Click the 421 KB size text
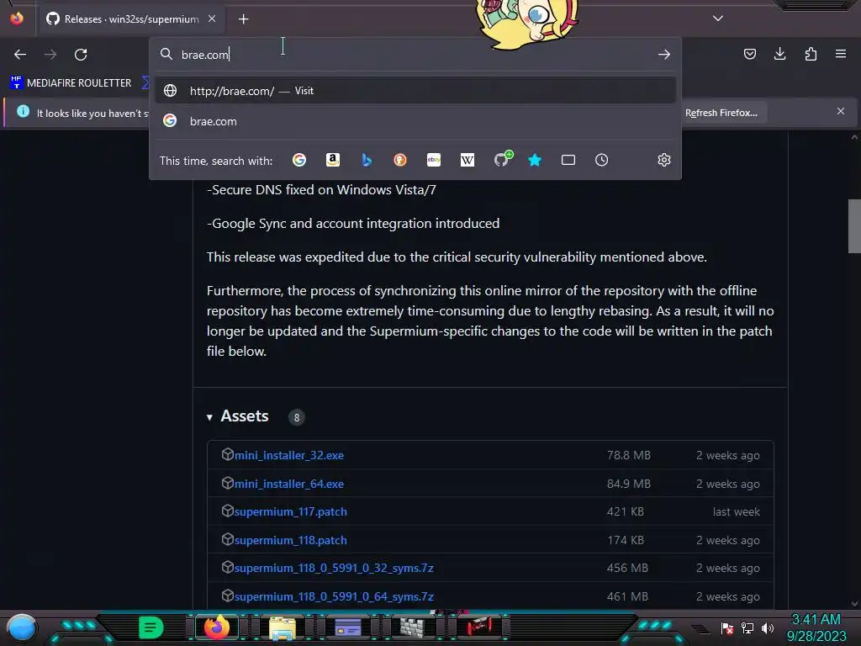The image size is (861, 646). tap(626, 512)
